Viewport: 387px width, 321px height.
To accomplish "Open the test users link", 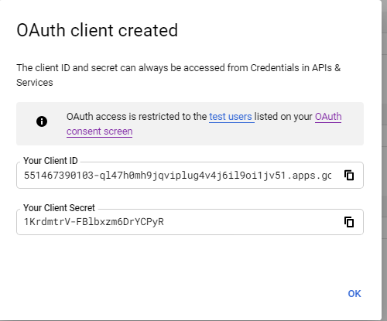I will click(x=231, y=117).
